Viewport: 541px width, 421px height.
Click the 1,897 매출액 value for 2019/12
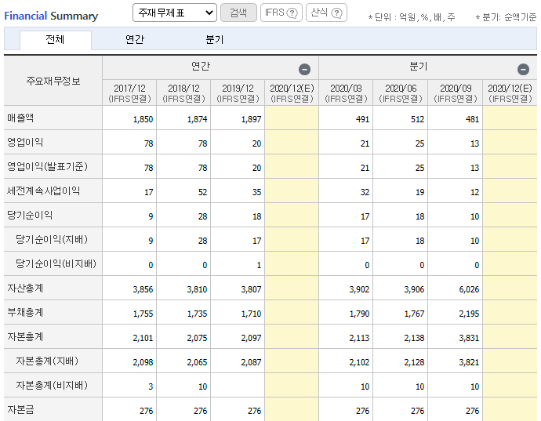click(251, 119)
